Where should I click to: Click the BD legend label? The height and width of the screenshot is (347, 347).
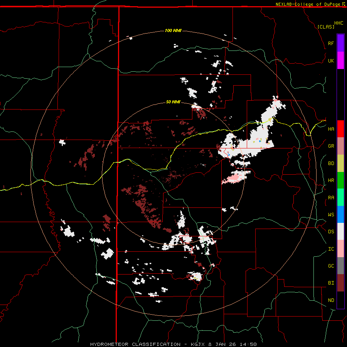pos(331,163)
